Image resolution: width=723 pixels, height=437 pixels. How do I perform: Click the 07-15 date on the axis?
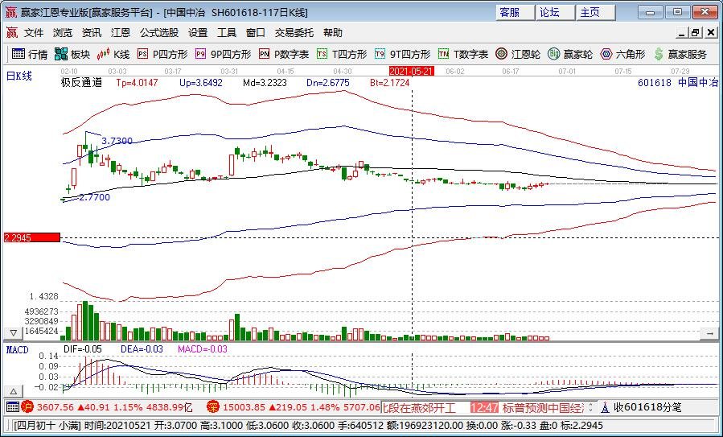pos(623,72)
